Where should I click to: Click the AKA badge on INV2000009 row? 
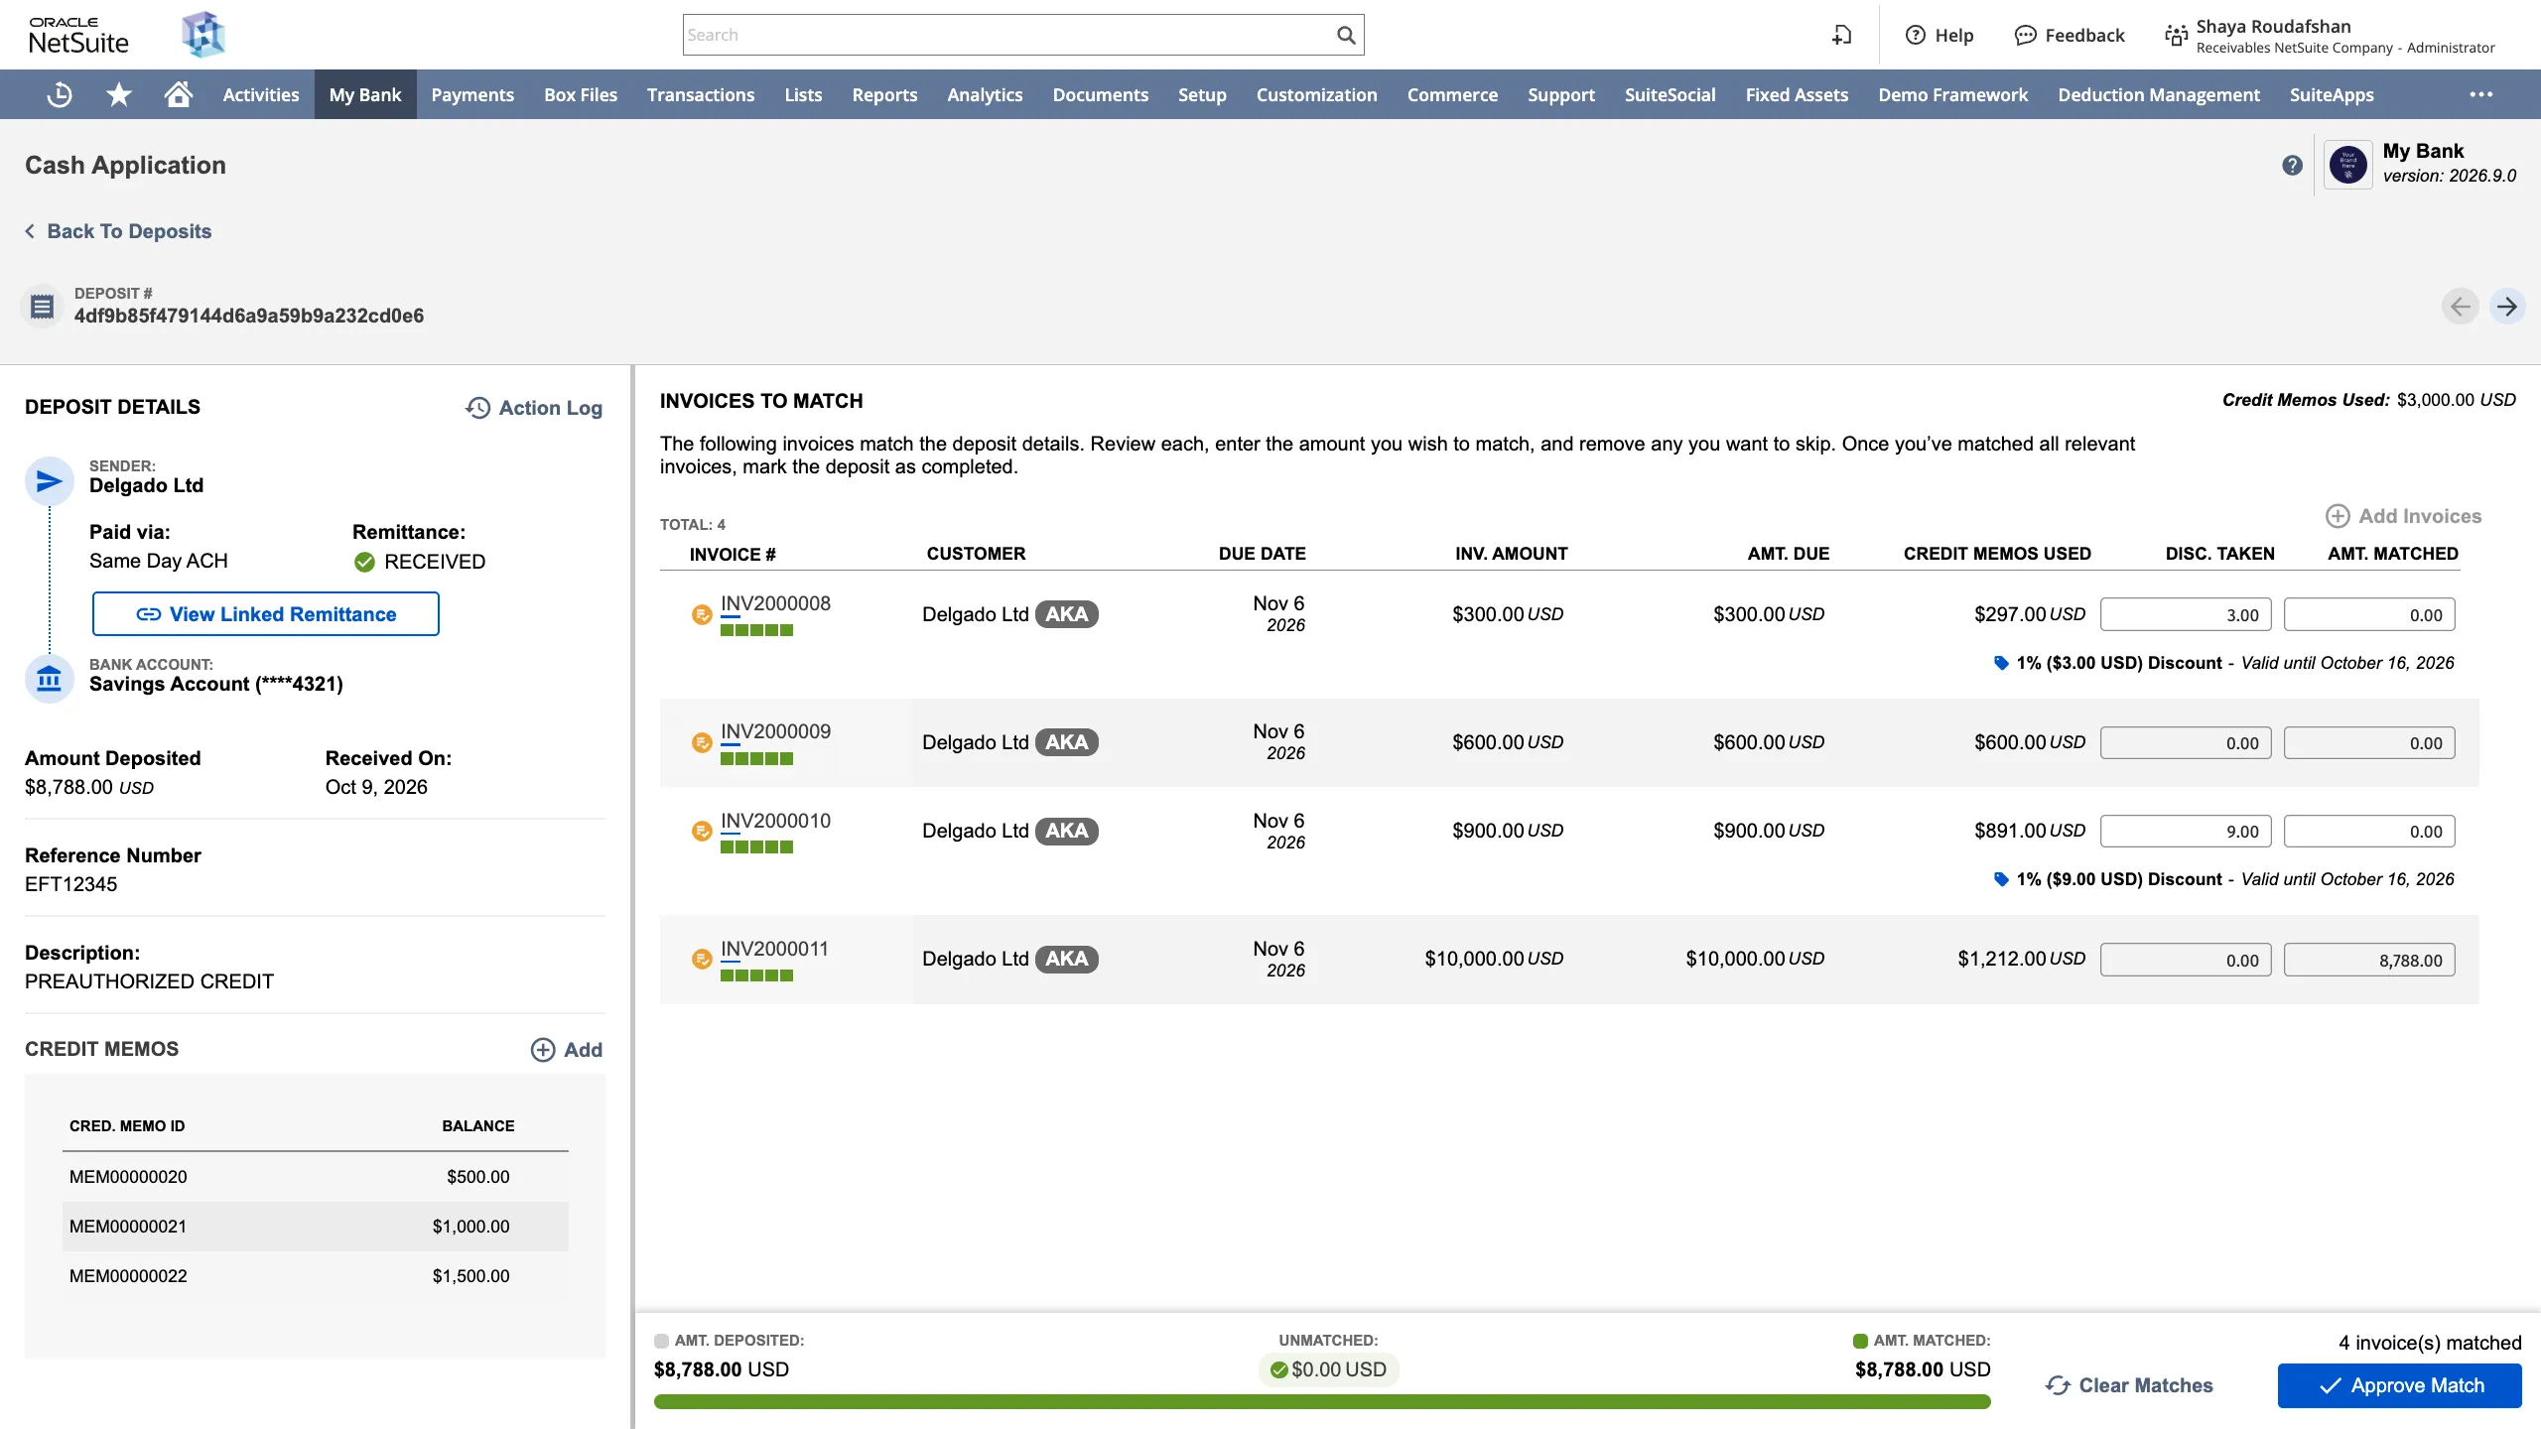[x=1067, y=742]
